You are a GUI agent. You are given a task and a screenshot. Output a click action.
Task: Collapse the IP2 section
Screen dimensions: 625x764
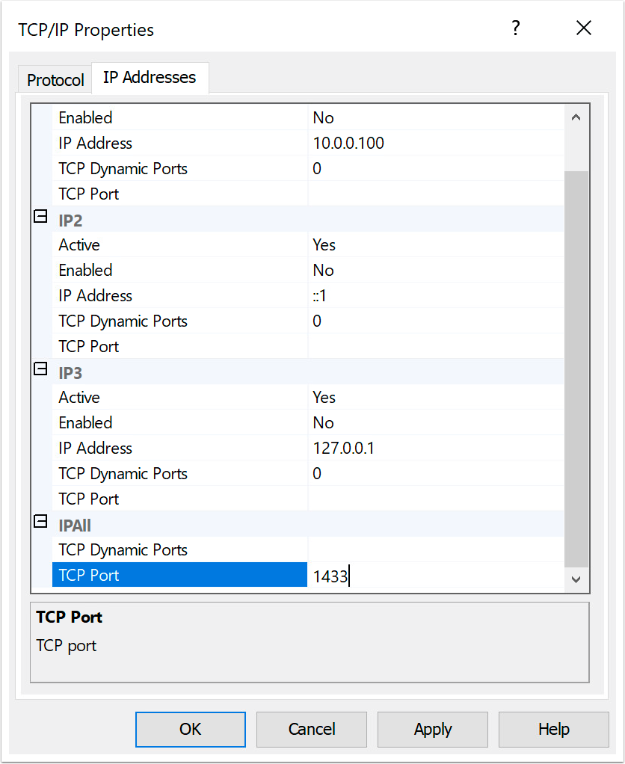pyautogui.click(x=40, y=219)
